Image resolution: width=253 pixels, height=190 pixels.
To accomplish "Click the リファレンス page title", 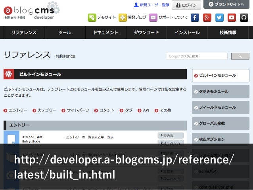I will pyautogui.click(x=27, y=55).
